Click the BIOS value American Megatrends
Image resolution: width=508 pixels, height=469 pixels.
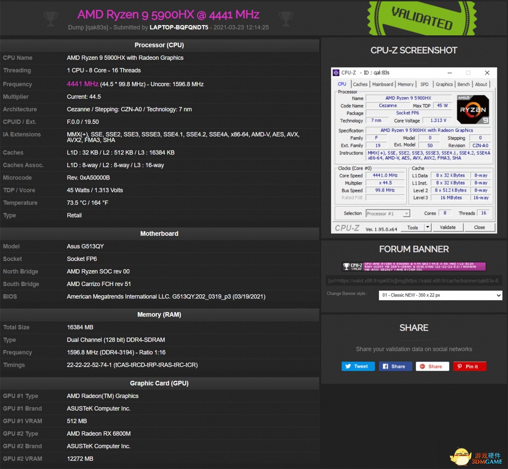166,296
